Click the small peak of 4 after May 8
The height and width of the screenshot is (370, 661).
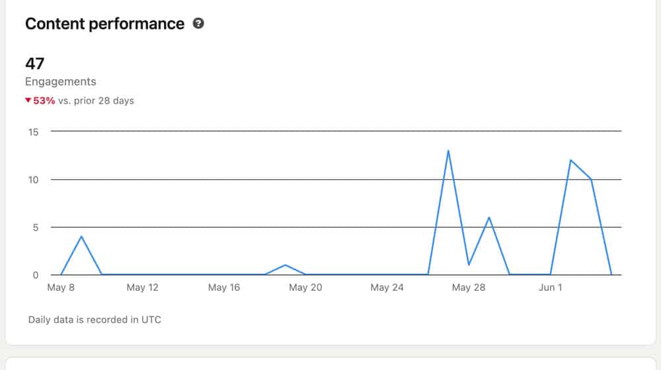81,237
